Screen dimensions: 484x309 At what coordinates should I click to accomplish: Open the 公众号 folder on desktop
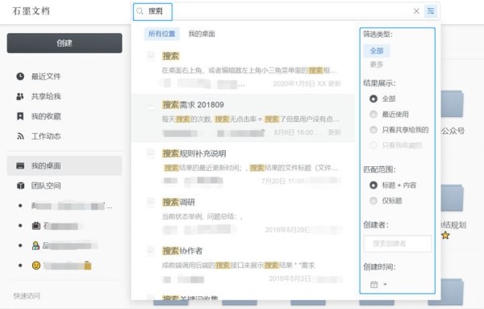point(453,113)
